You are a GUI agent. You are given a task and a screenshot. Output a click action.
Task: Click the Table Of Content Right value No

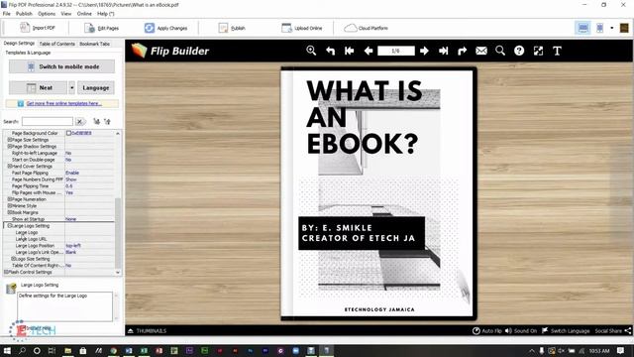[68, 266]
